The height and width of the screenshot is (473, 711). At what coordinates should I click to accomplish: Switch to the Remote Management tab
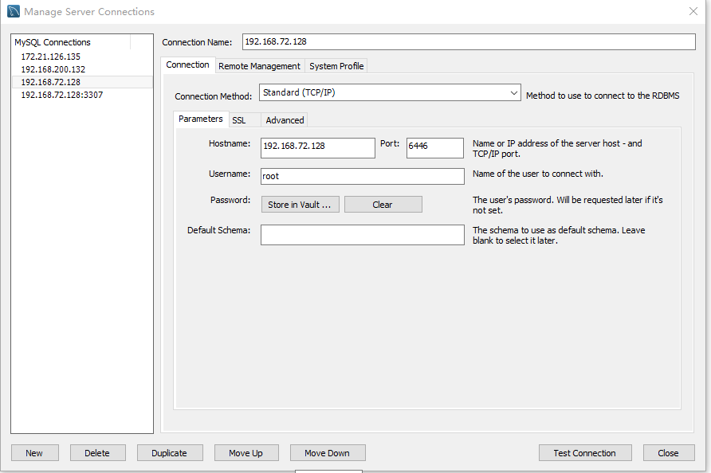point(259,66)
